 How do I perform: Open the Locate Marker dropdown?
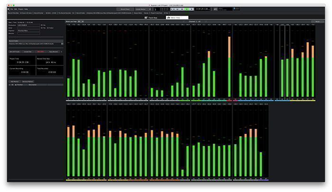[x=143, y=9]
